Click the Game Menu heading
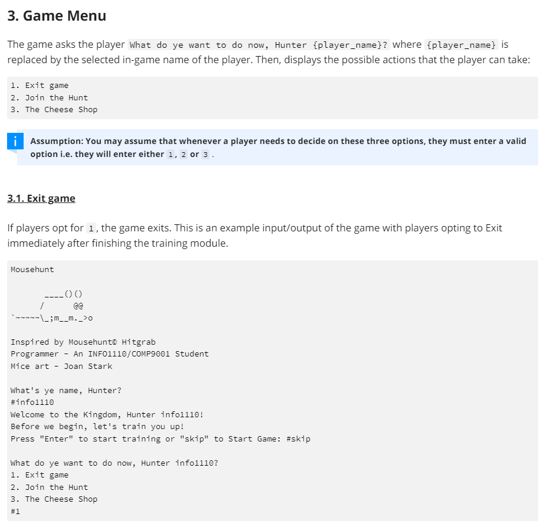The width and height of the screenshot is (553, 530). 56,17
